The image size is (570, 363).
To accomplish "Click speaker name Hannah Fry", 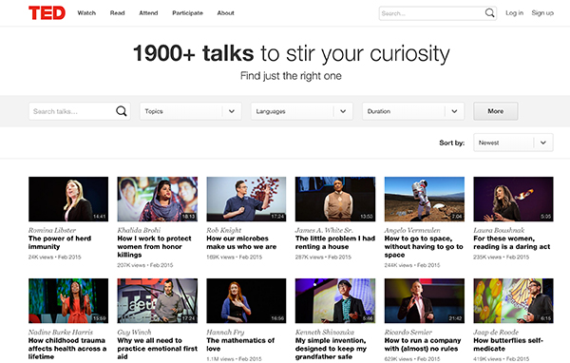I will point(225,332).
